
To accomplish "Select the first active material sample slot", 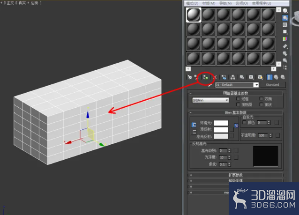I will [x=194, y=15].
